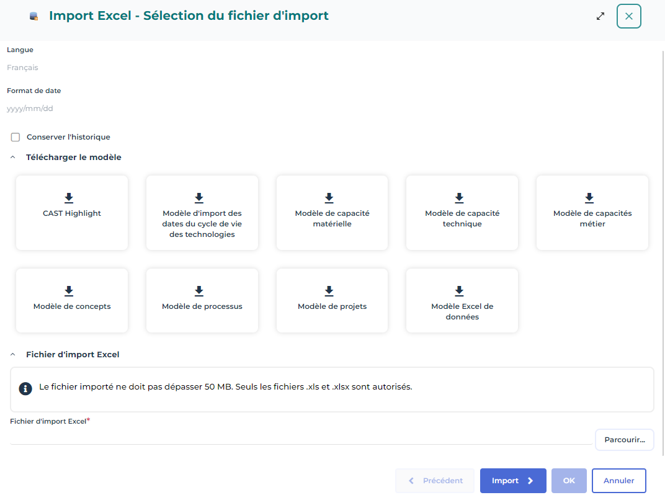Image resolution: width=665 pixels, height=495 pixels.
Task: Click Annuler to cancel the import
Action: (x=618, y=481)
